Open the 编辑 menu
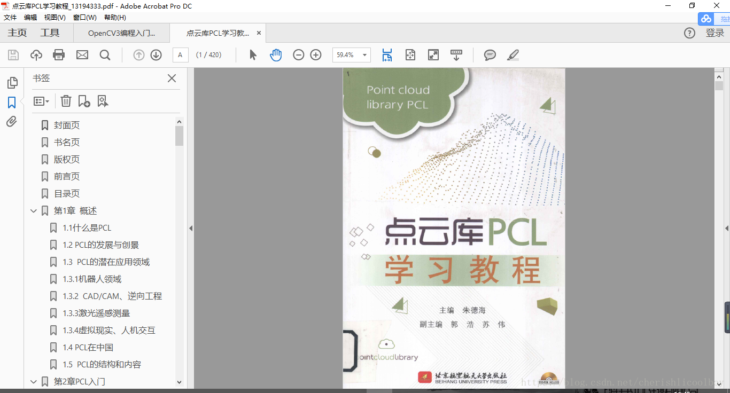 tap(30, 18)
